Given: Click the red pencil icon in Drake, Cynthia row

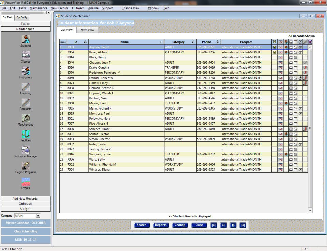Looking at the screenshot, I should coord(305,68).
